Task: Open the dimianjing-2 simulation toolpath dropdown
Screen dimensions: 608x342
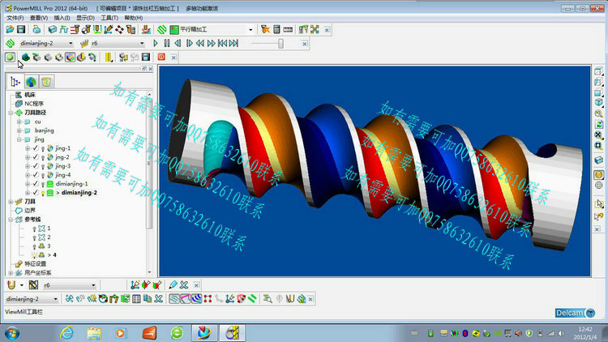Action: [x=71, y=44]
